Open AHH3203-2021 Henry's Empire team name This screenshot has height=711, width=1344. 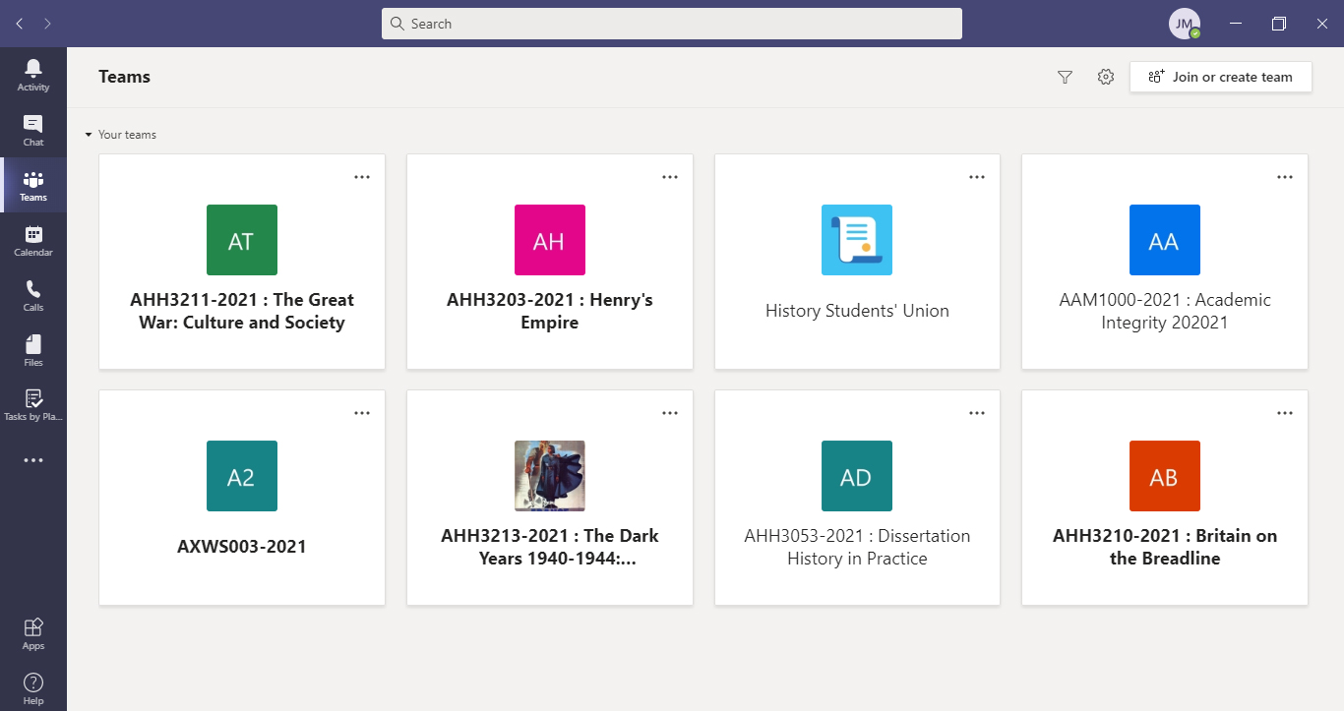click(x=550, y=311)
